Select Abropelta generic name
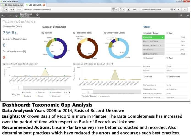 tap(177, 97)
